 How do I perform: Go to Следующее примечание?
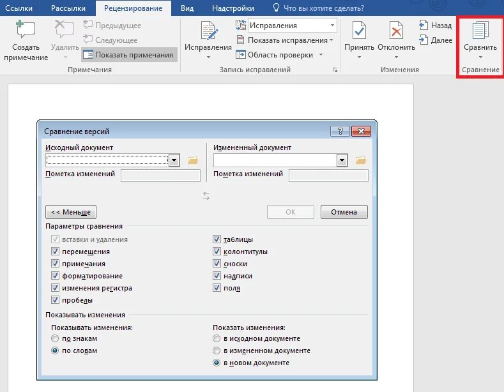pos(111,40)
